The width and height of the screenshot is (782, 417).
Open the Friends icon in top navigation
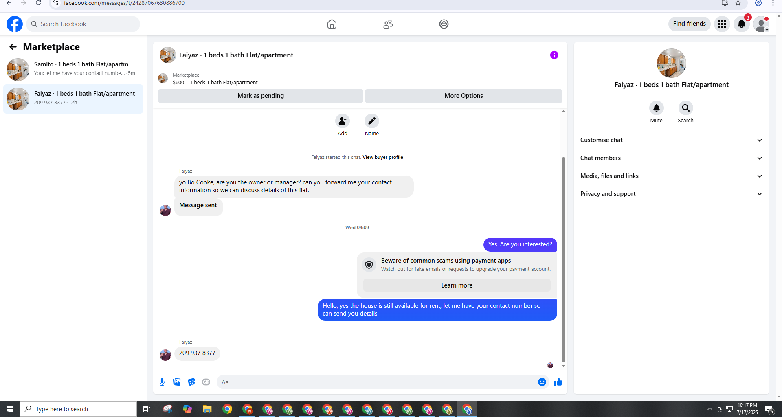click(x=388, y=24)
